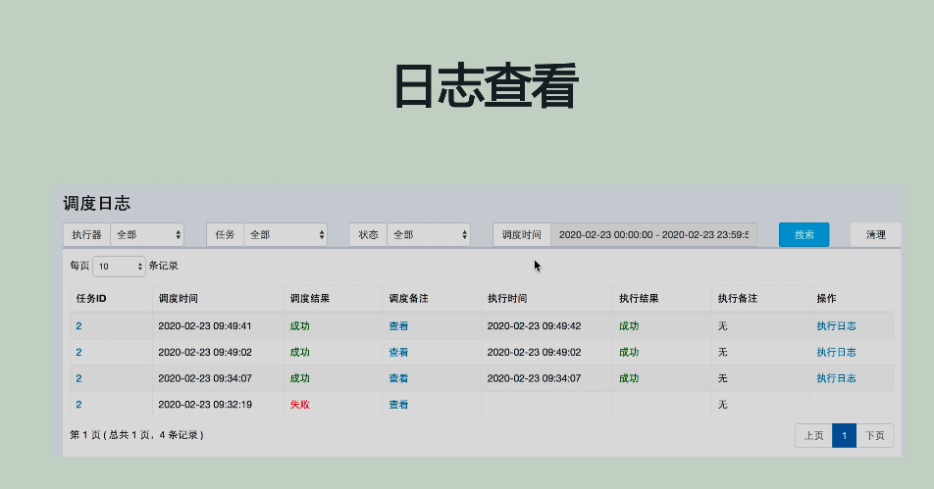Open the 每页 records-per-page dropdown
Image resolution: width=934 pixels, height=489 pixels.
119,266
